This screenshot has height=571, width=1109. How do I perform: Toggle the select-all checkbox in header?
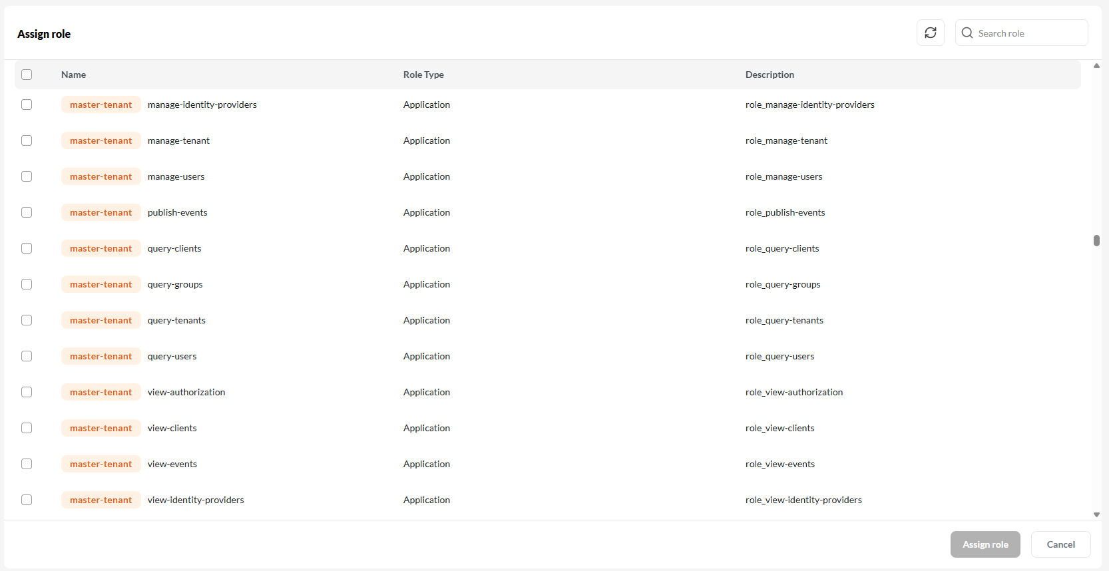(x=27, y=75)
